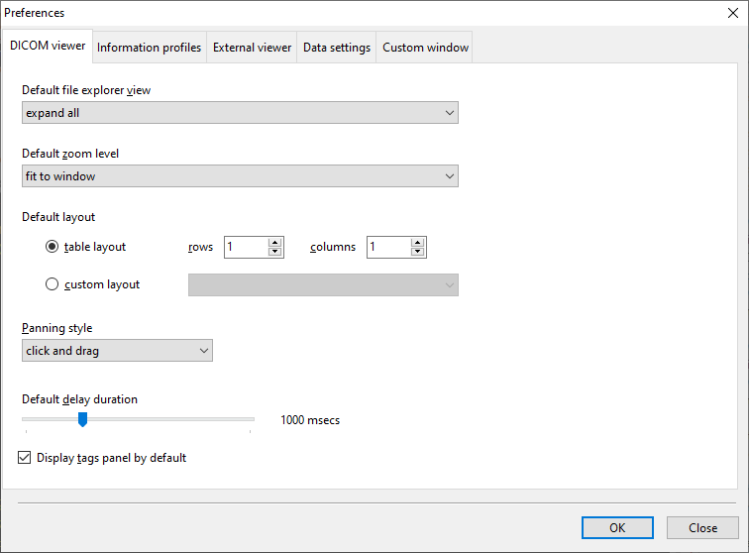The width and height of the screenshot is (749, 553).
Task: Decrease columns value with down arrow
Action: [x=417, y=252]
